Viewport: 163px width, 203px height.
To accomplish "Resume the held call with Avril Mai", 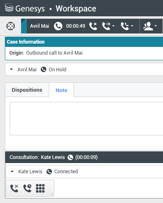I will (93, 26).
